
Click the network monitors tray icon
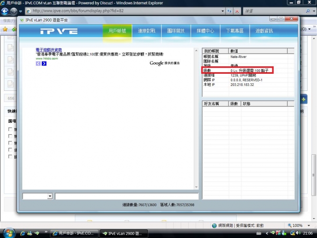[x=292, y=233]
